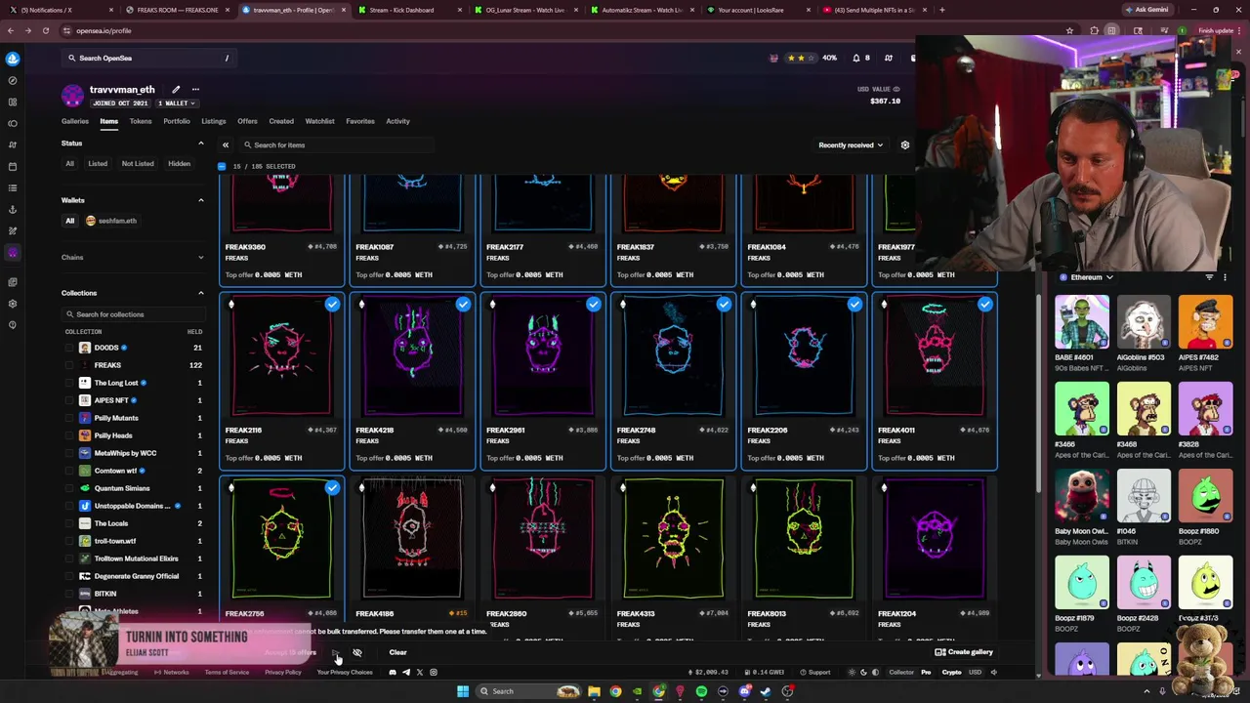Screen dimensions: 1250x703
Task: Select the seshfam.eth wallet filter
Action: tap(111, 221)
